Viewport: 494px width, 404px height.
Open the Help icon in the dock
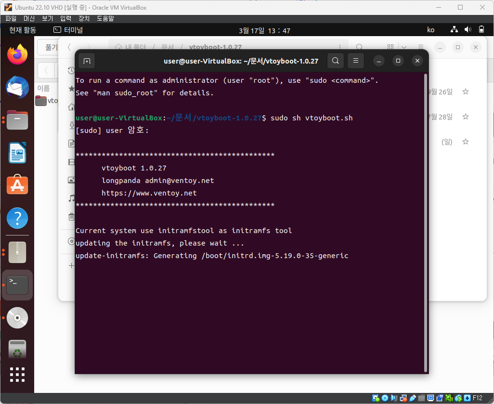(x=17, y=218)
